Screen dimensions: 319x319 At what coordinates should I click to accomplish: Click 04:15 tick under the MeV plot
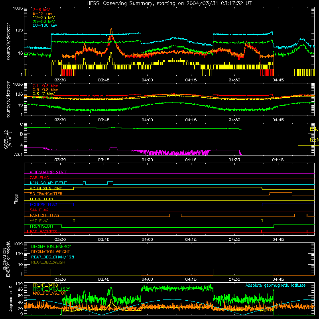[191, 120]
